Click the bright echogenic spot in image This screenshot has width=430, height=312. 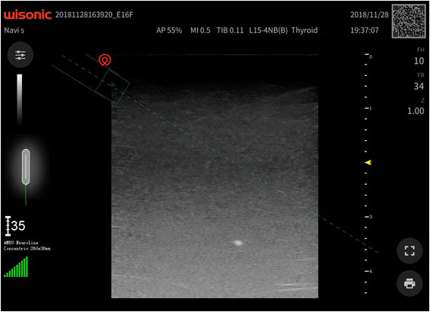tap(237, 243)
